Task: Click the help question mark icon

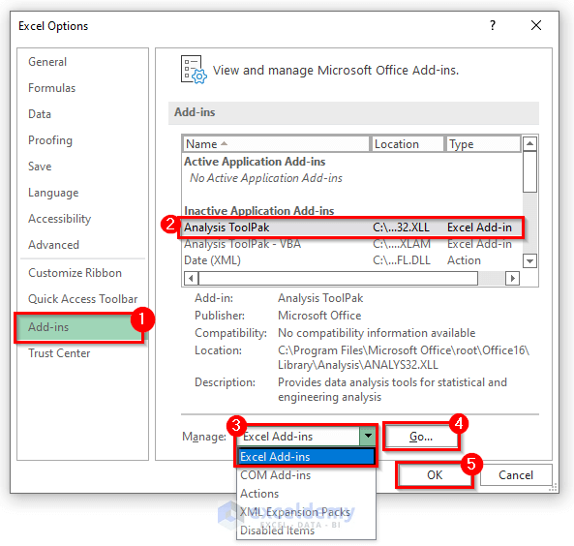Action: (x=493, y=25)
